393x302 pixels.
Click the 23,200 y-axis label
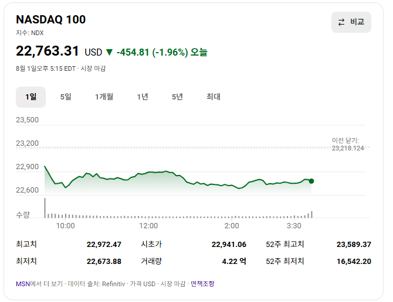28,143
